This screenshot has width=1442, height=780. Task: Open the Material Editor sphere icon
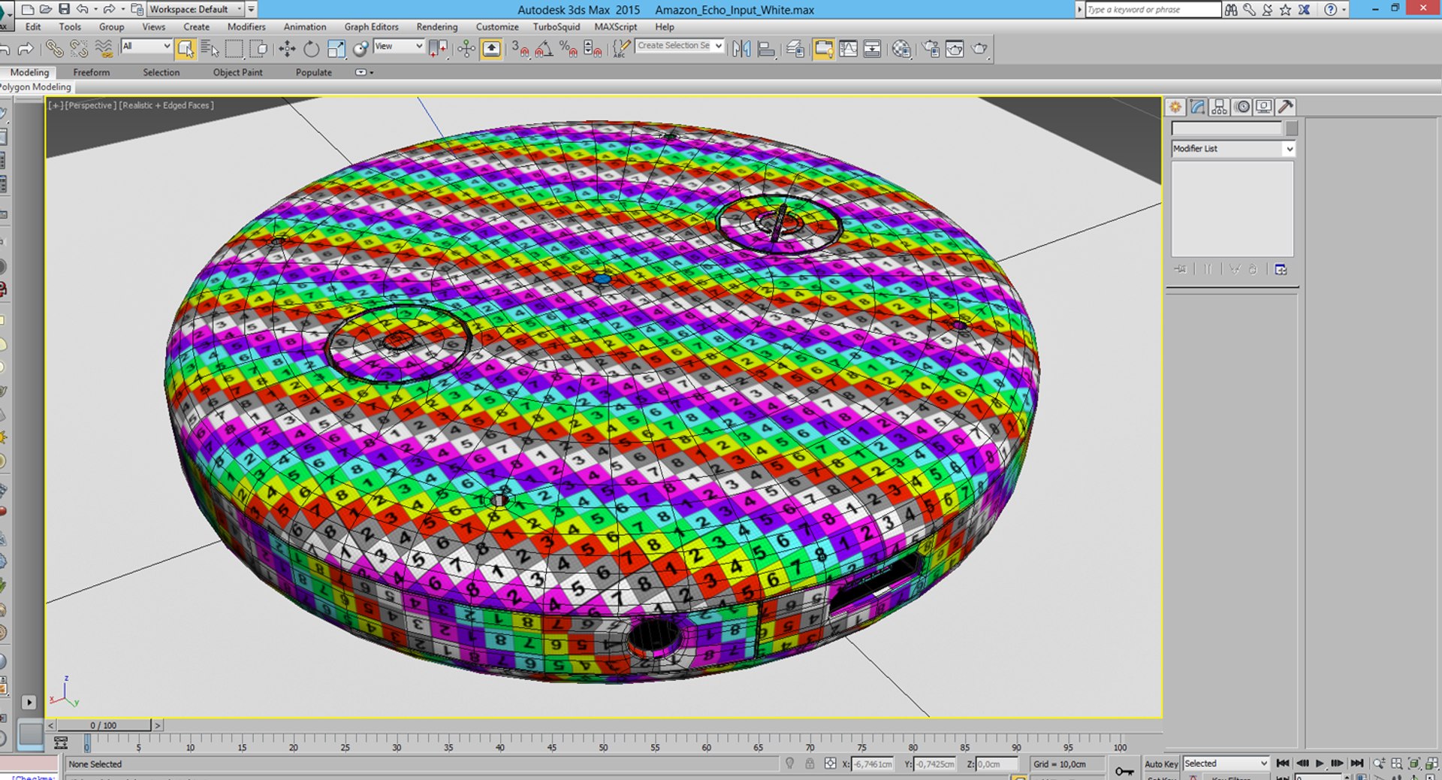pos(900,49)
